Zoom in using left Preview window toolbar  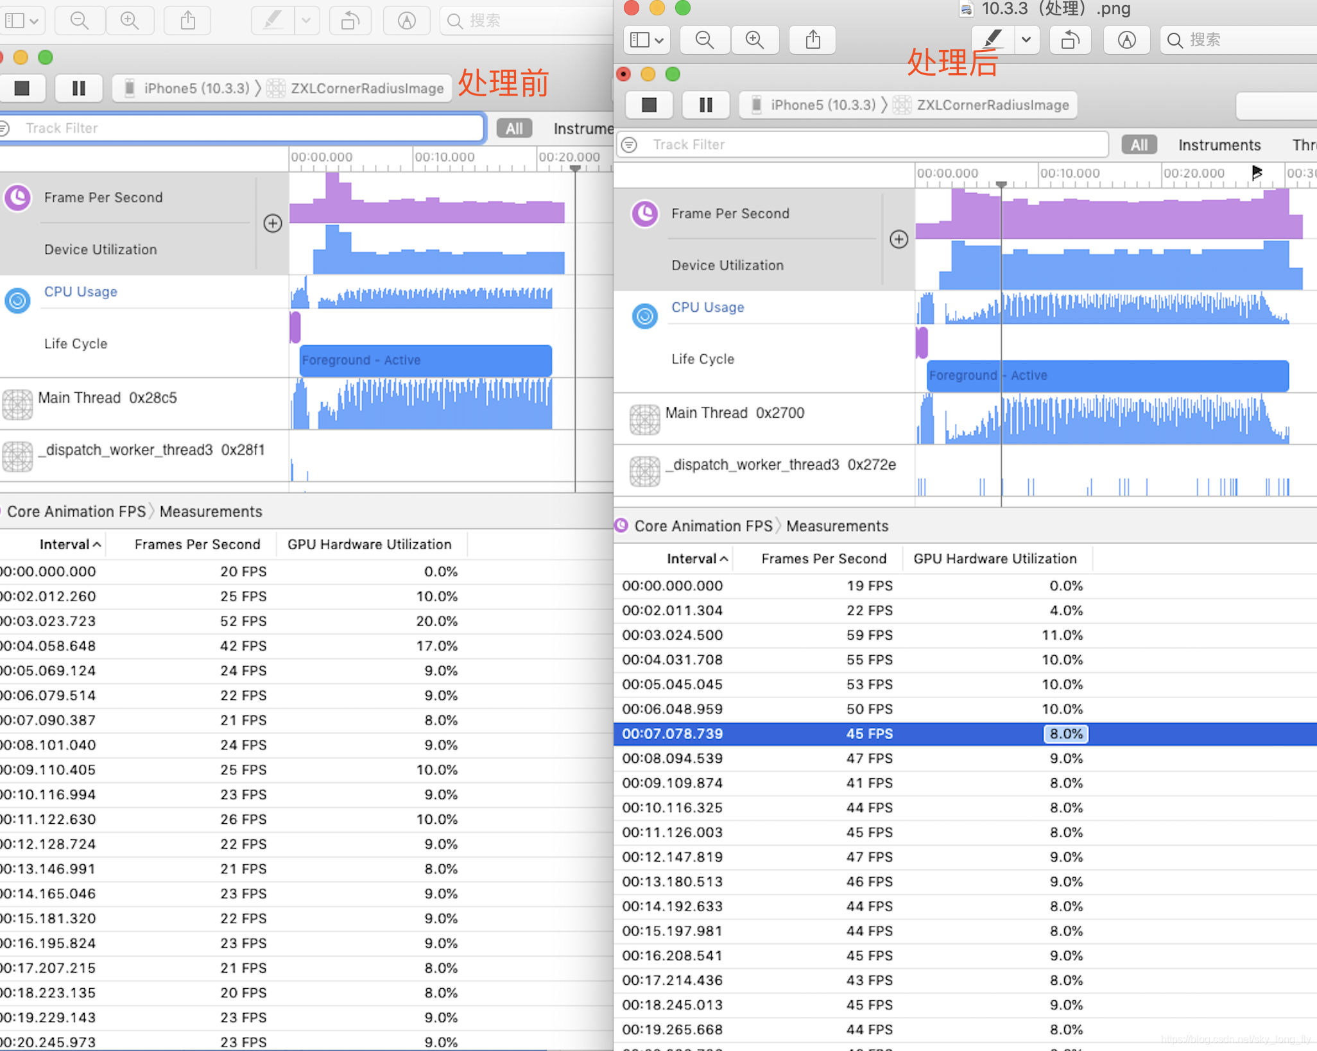click(x=130, y=21)
